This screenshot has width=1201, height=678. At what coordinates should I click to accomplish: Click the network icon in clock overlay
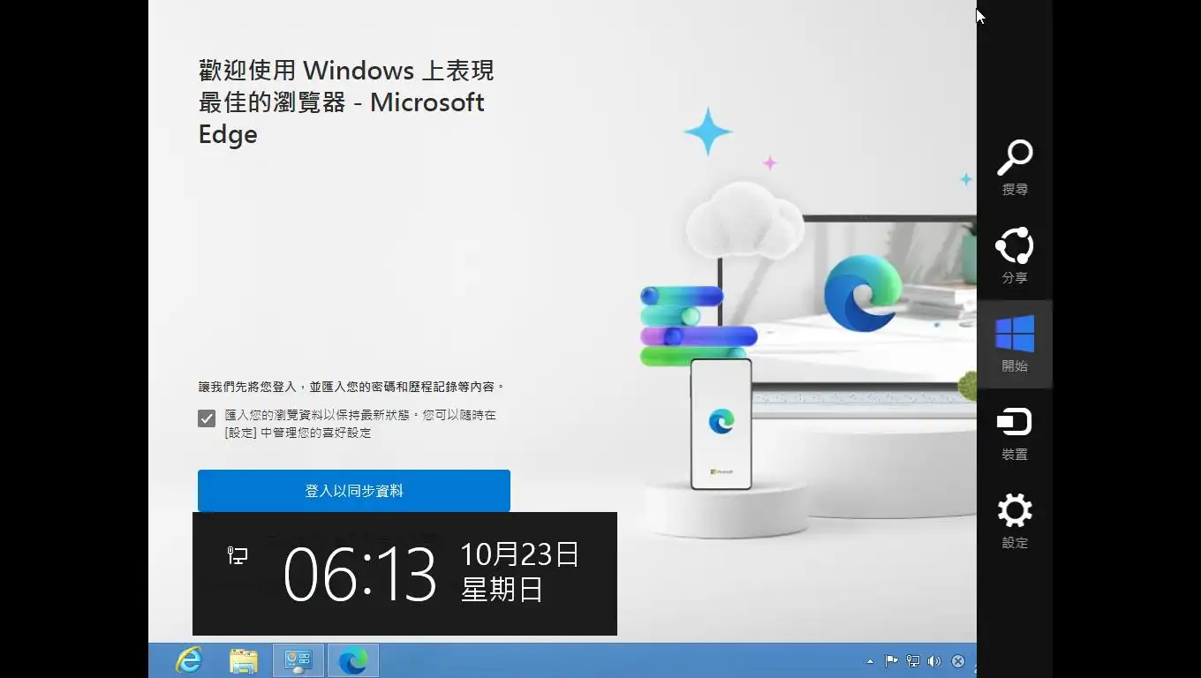tap(238, 555)
